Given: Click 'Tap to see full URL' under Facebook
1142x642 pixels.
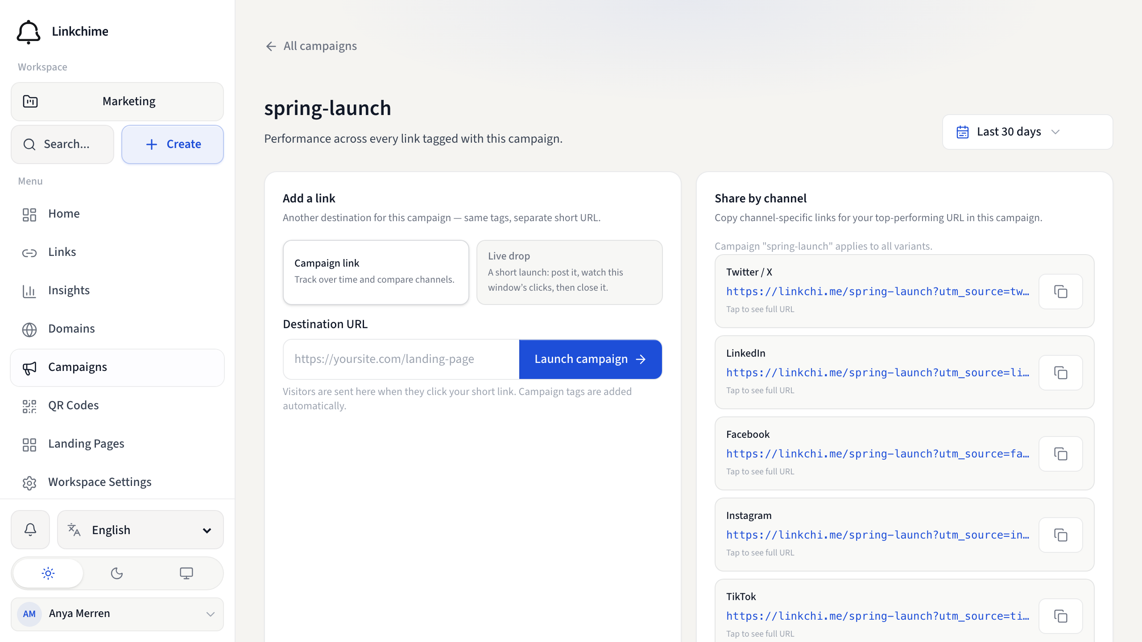Looking at the screenshot, I should click(x=760, y=472).
